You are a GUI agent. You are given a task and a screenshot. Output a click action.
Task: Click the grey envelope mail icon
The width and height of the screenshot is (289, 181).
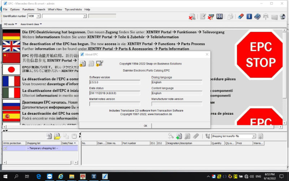tap(274, 17)
